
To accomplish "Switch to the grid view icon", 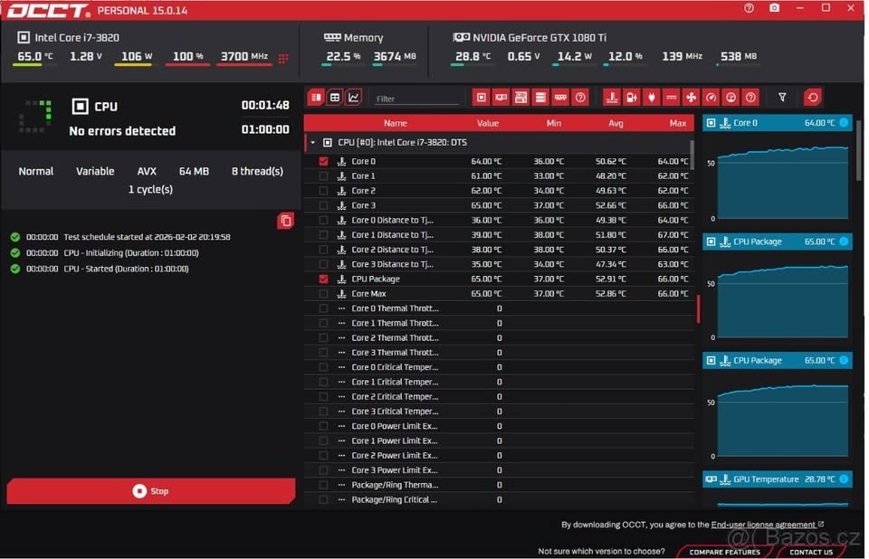I will [335, 98].
